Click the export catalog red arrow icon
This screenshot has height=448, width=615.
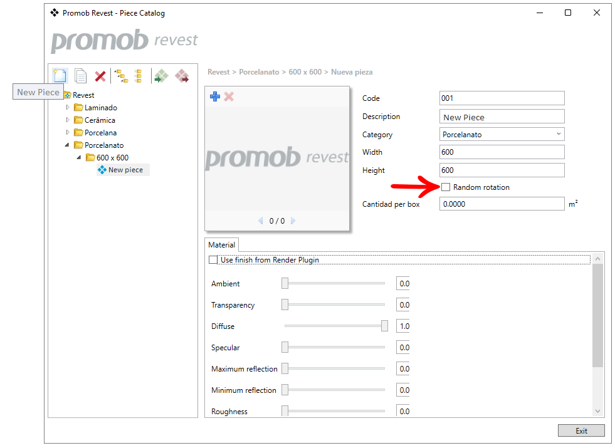182,76
